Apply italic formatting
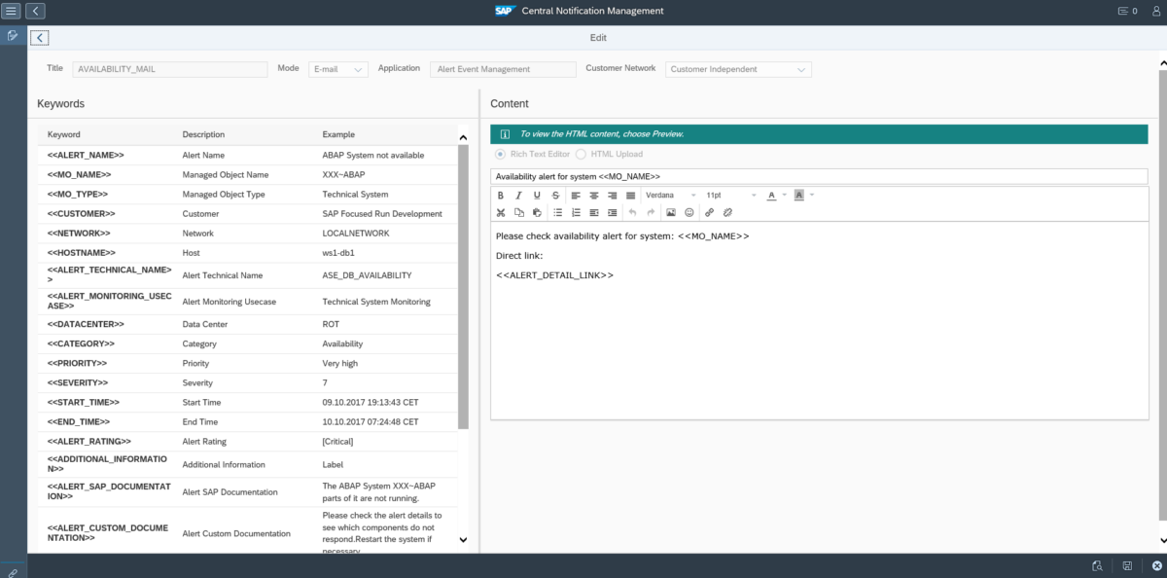 [518, 195]
